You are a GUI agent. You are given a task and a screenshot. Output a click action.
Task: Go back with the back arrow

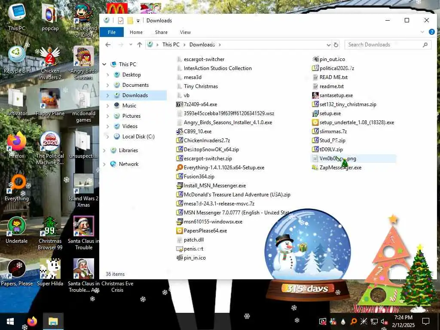pos(108,45)
